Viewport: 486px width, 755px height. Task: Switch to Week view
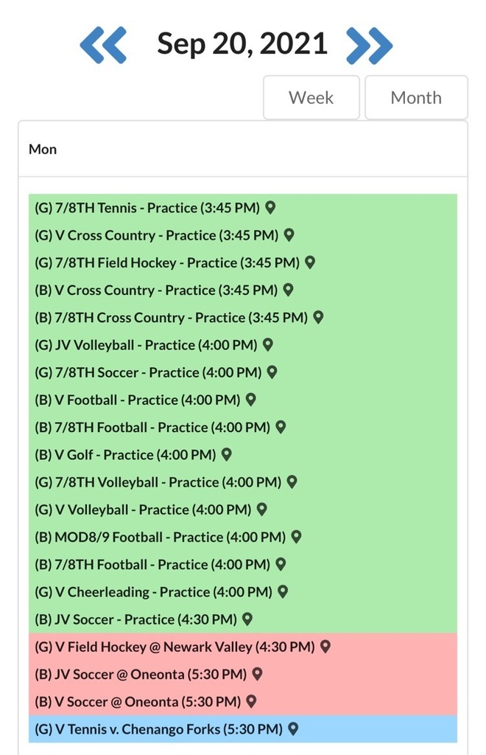pyautogui.click(x=311, y=97)
